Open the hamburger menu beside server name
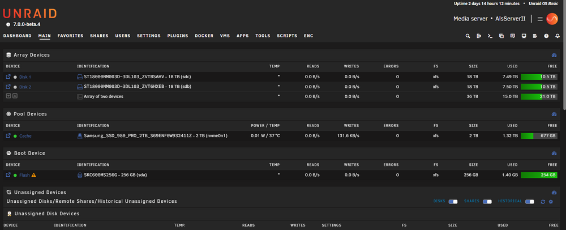Image resolution: width=566 pixels, height=230 pixels. click(540, 19)
